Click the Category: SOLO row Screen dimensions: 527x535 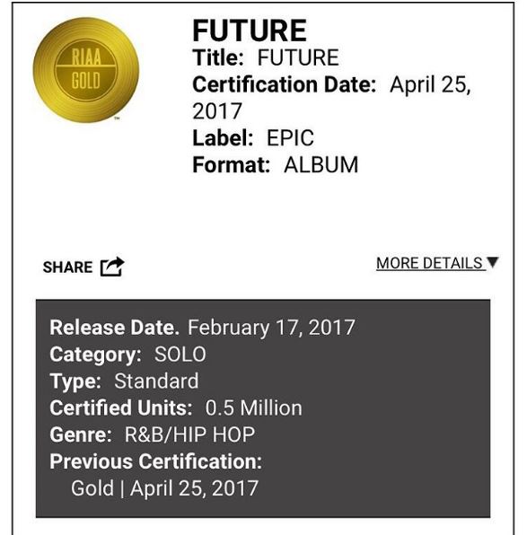point(127,355)
